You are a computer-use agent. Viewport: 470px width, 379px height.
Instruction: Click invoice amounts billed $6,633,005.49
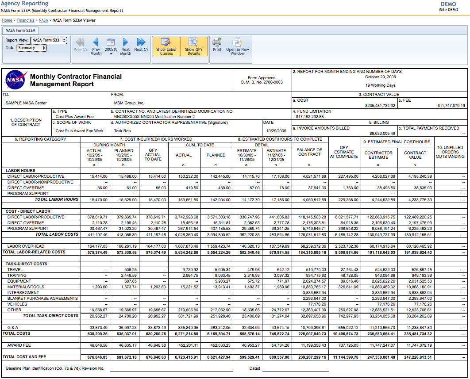(x=382, y=134)
